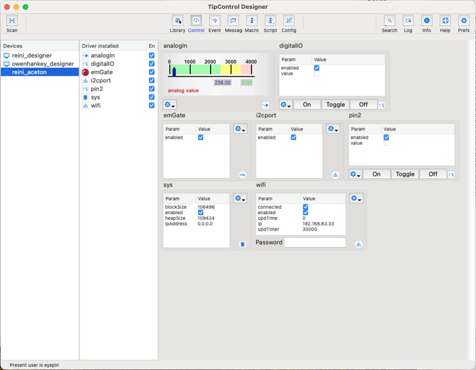The width and height of the screenshot is (476, 370).
Task: Select the i2cport driver in list
Action: tap(100, 80)
